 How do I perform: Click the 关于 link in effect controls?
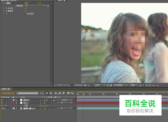pyautogui.click(x=39, y=3)
